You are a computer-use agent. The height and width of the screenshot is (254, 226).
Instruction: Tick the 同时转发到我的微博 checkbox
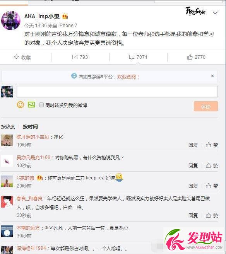coord(41,105)
